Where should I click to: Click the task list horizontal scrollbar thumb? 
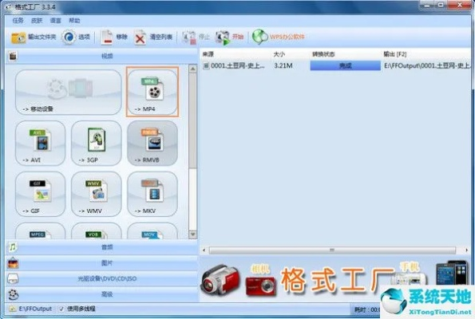click(x=332, y=250)
